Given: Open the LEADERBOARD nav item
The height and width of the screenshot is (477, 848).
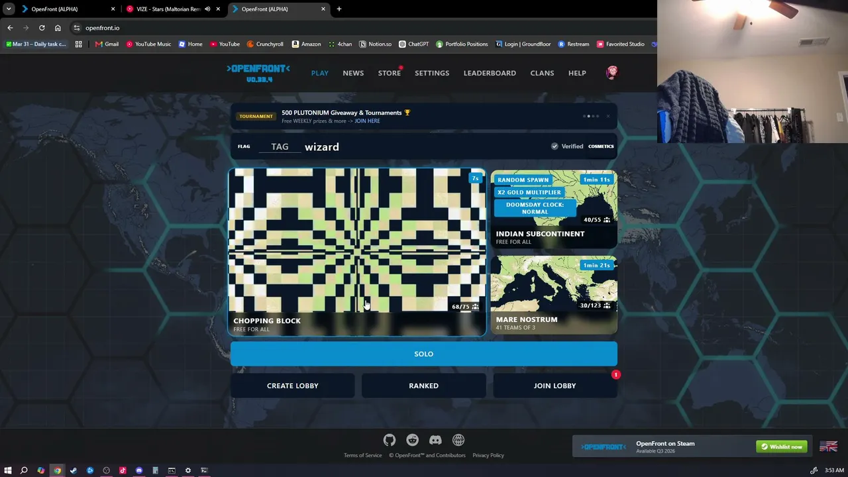Looking at the screenshot, I should tap(490, 73).
